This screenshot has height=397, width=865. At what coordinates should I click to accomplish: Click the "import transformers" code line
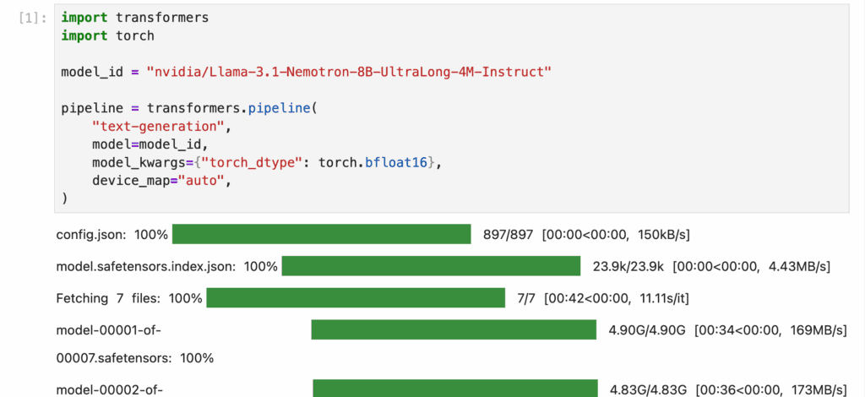click(x=134, y=18)
